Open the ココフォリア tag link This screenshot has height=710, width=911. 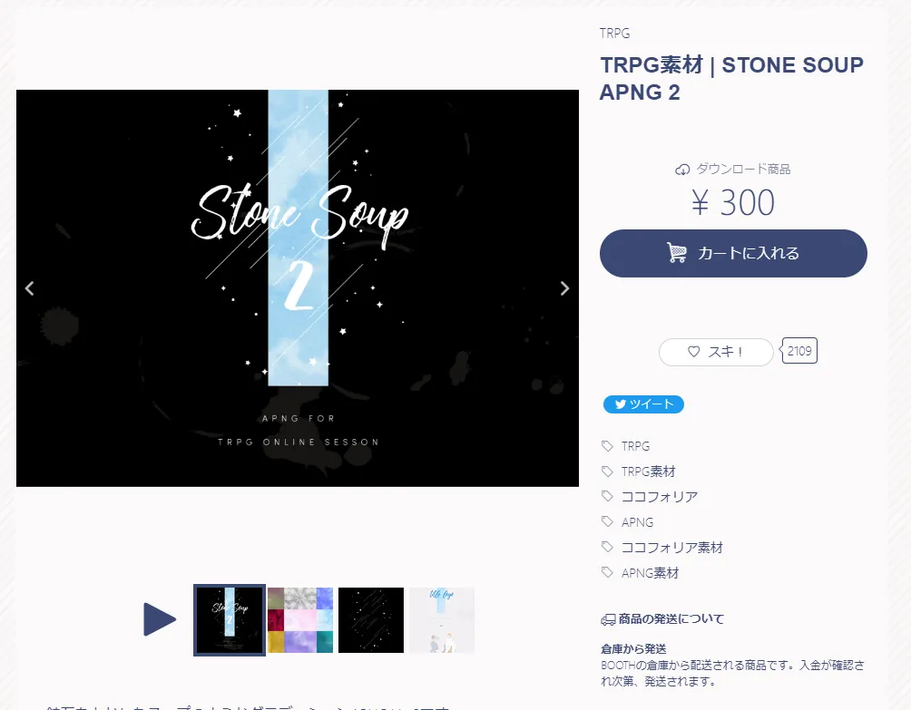pos(660,497)
